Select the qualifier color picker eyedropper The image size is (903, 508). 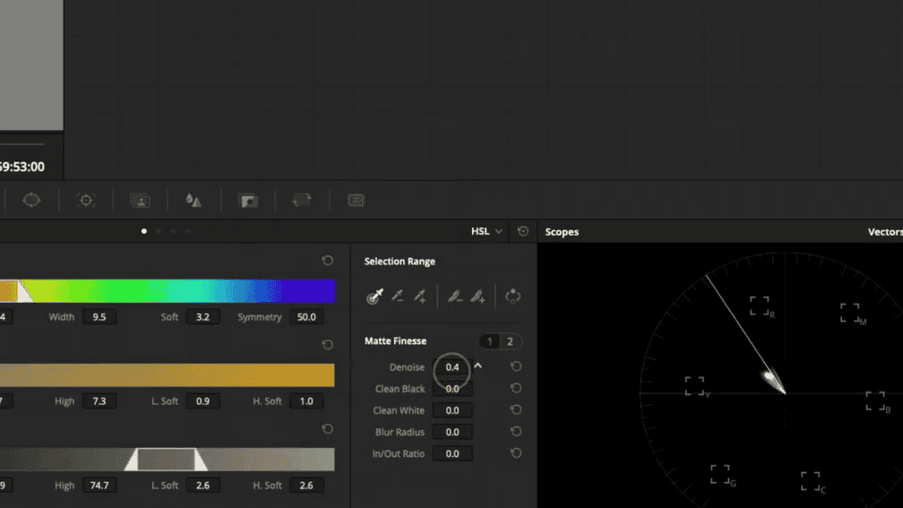374,296
